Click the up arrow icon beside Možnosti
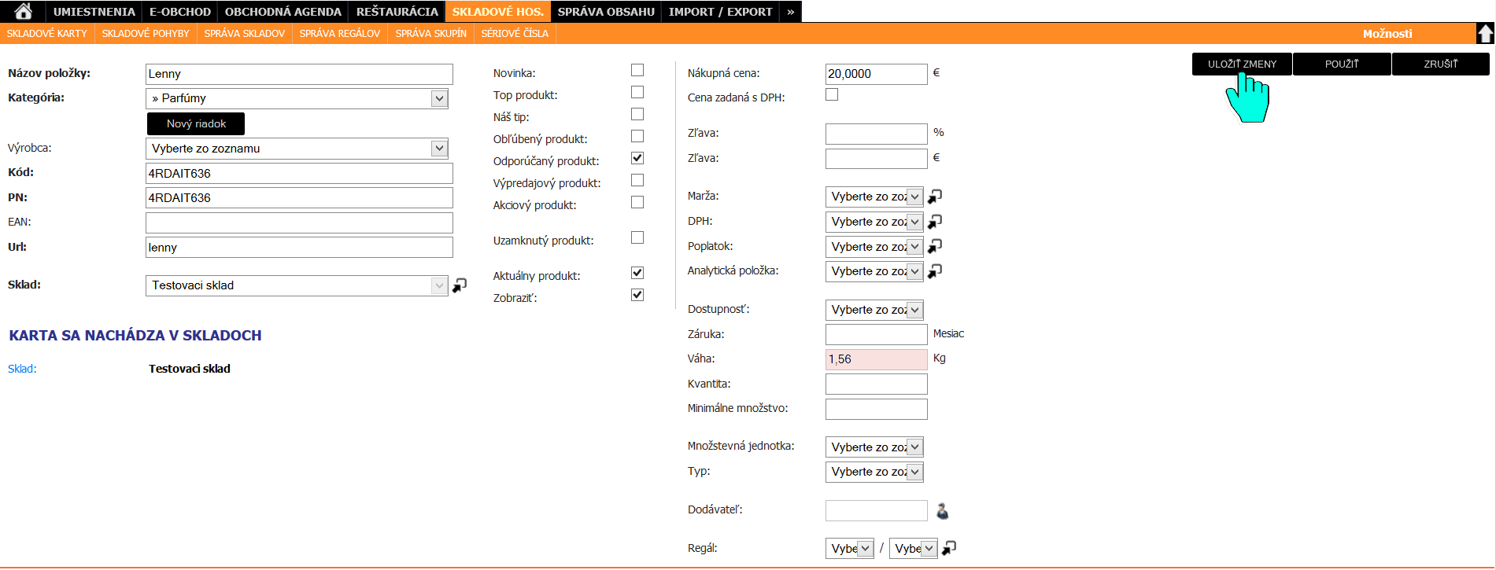1496x570 pixels. [x=1485, y=33]
